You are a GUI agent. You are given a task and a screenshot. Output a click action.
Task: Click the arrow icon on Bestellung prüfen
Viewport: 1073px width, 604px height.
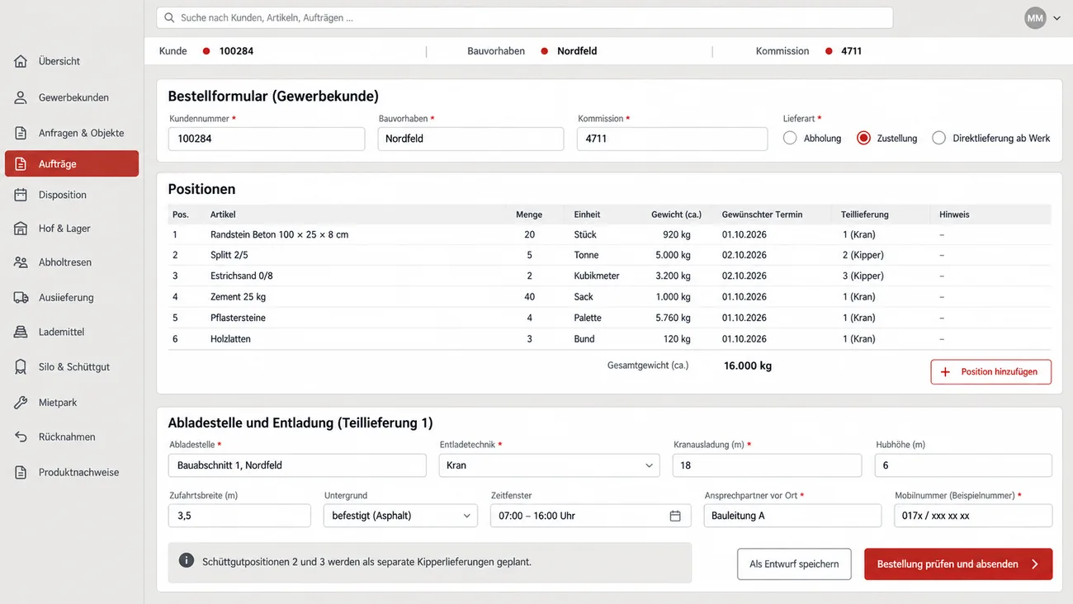[1035, 564]
